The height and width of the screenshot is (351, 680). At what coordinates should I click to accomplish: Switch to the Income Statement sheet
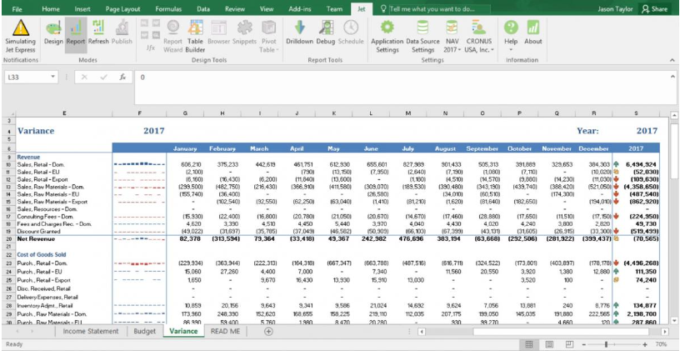91,332
